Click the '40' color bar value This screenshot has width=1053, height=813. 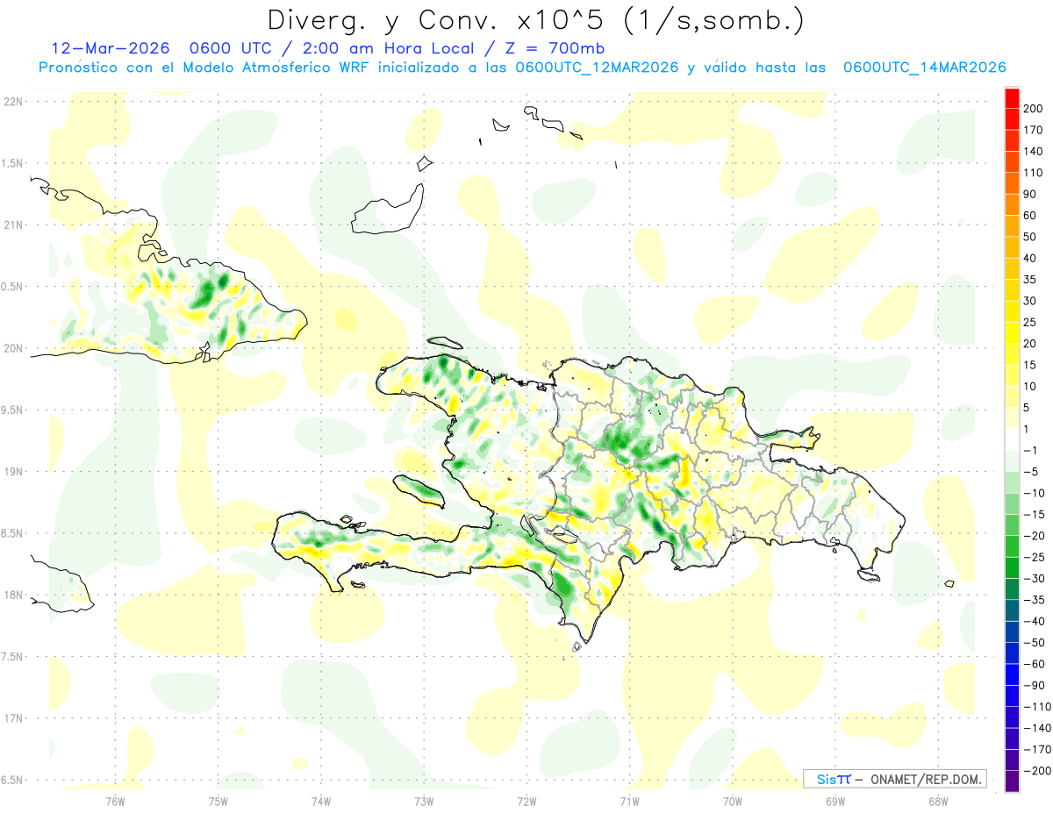coord(1030,258)
